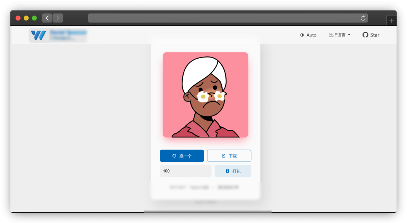Image resolution: width=407 pixels, height=223 pixels.
Task: Click the browser reload icon
Action: 362,18
